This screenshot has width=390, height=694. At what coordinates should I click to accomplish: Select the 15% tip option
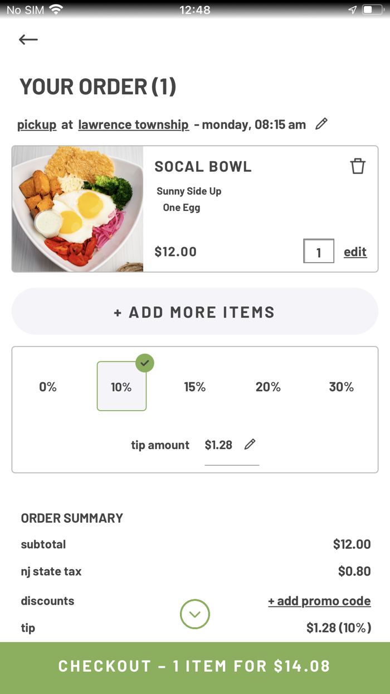point(195,386)
